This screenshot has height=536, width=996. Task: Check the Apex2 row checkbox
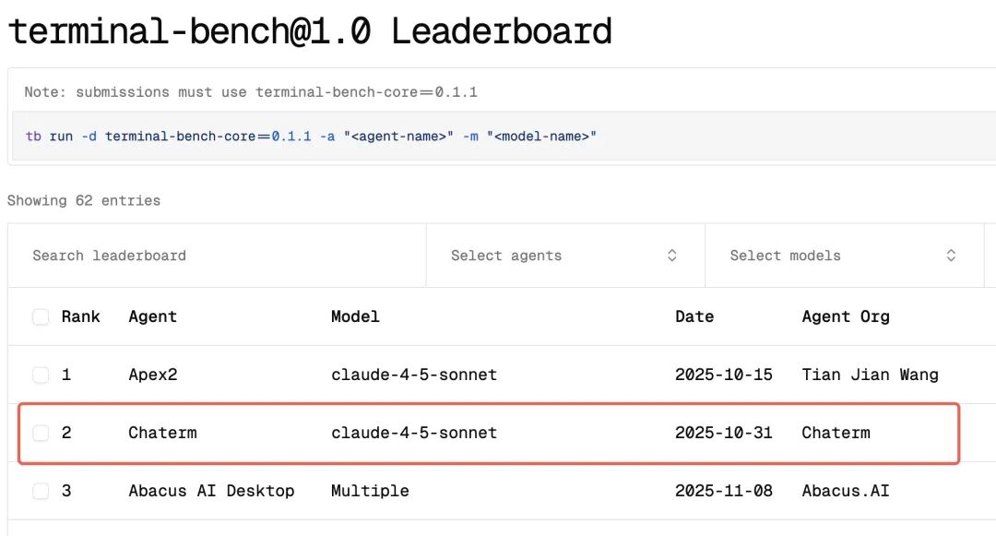pos(41,375)
